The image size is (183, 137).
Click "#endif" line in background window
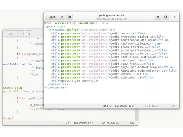(x=8, y=118)
